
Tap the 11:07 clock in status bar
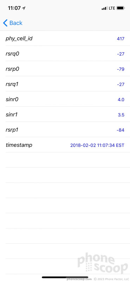(14, 8)
